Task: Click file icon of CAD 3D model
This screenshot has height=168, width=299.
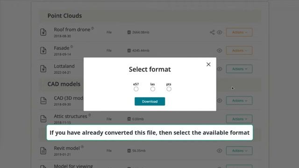Action: coord(43,100)
